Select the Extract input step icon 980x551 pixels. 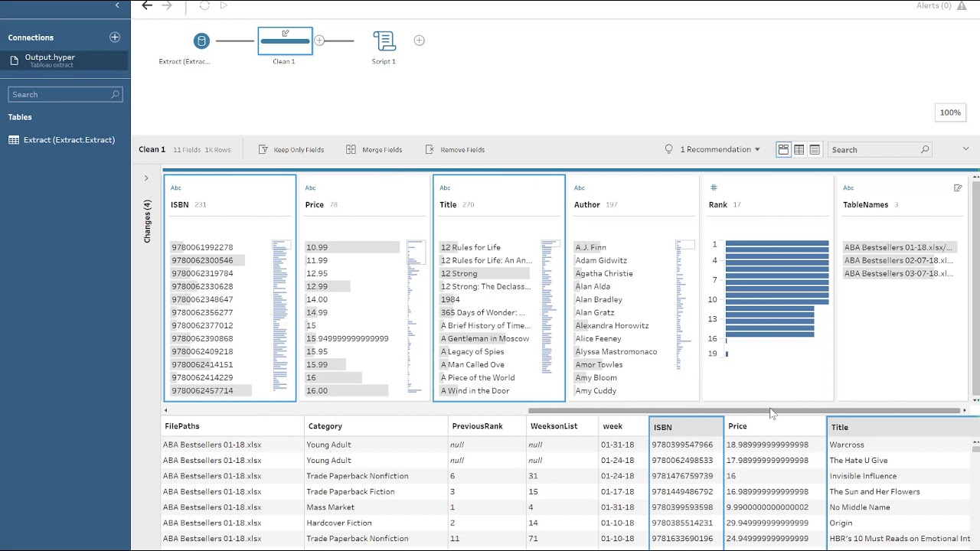point(201,41)
